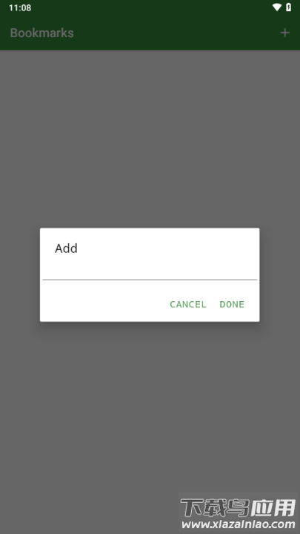
Task: Click the 下载鸟应用 watermark logo
Action: [238, 507]
